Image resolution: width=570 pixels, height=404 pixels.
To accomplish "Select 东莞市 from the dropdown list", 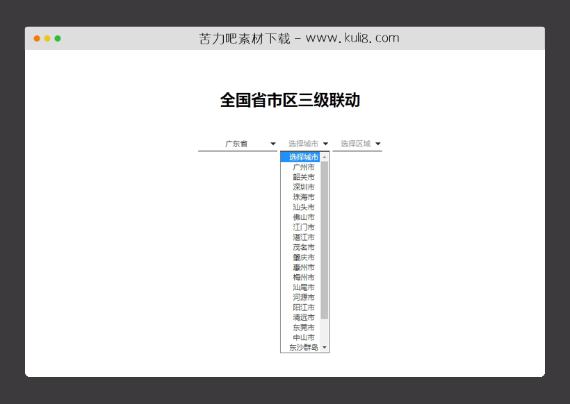I will [302, 327].
